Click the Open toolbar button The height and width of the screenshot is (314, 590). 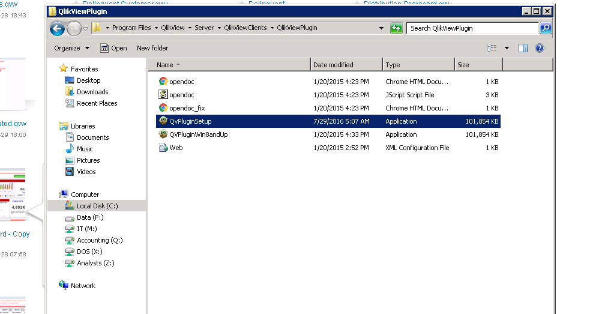[113, 48]
